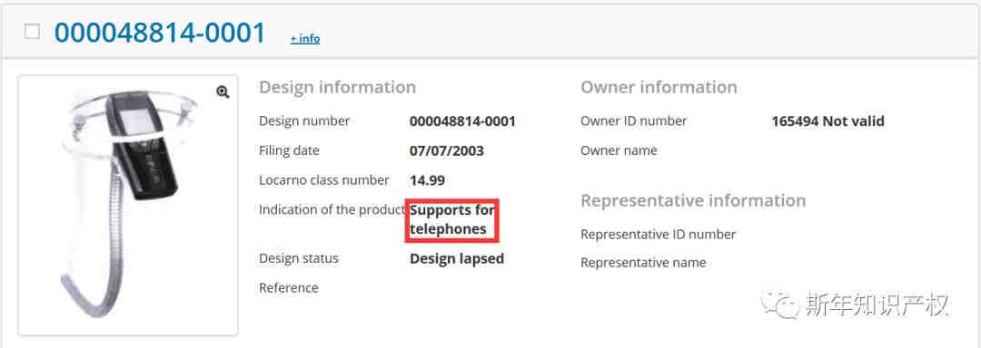Click the filing date 07/07/2003

[x=447, y=151]
